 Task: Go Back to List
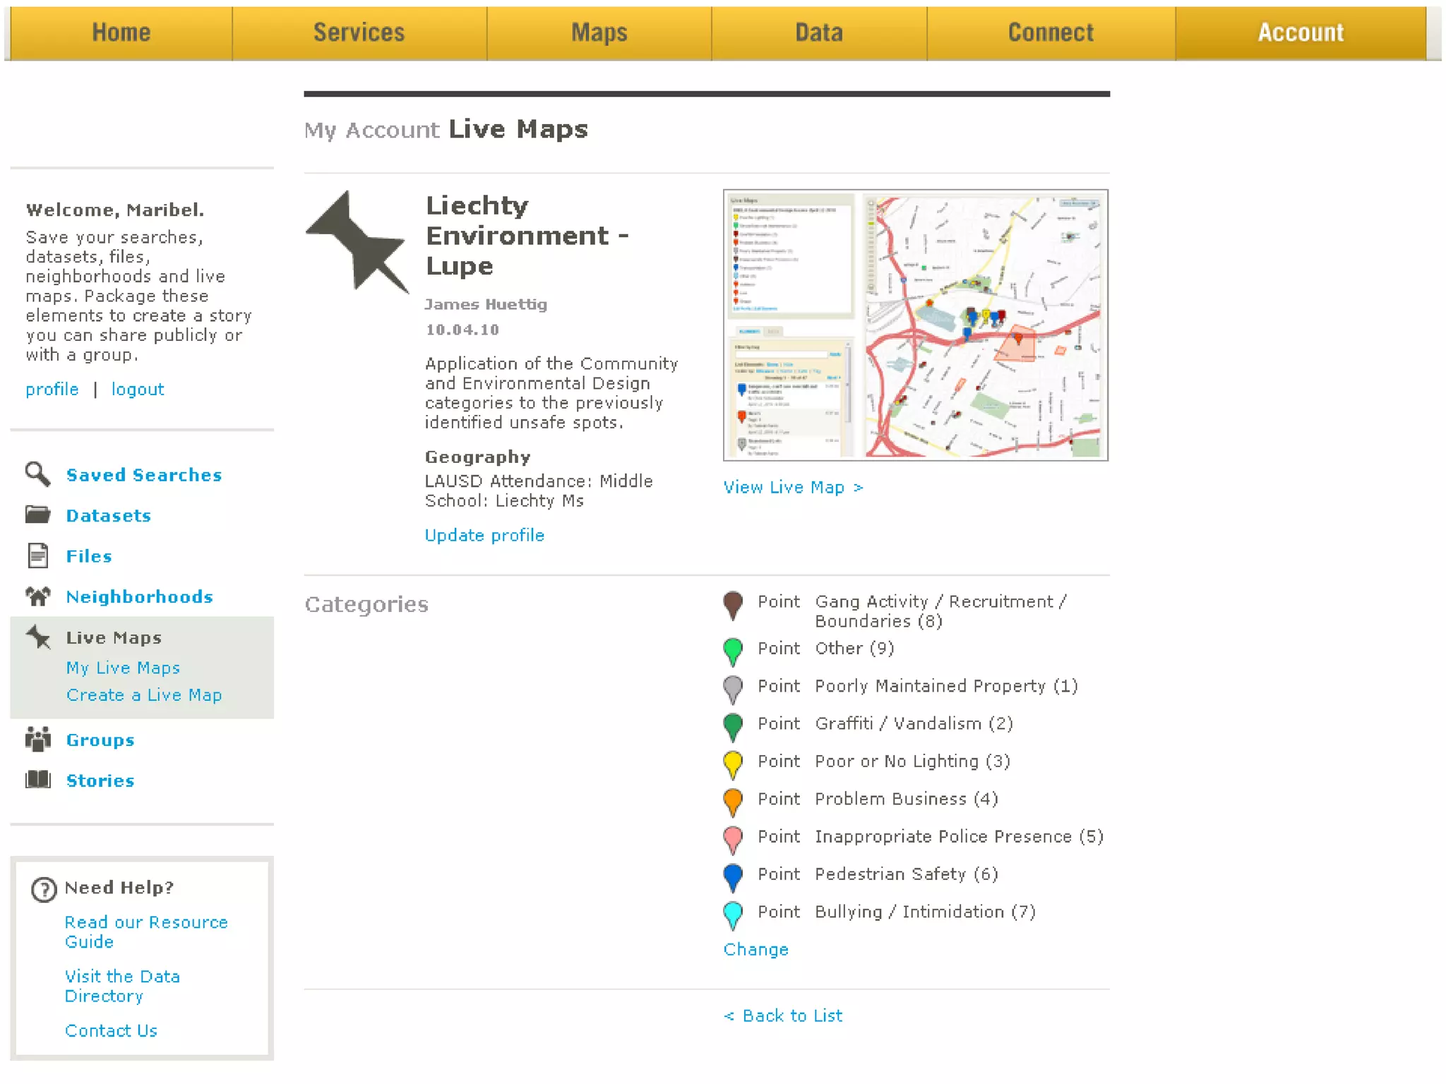click(x=783, y=1016)
